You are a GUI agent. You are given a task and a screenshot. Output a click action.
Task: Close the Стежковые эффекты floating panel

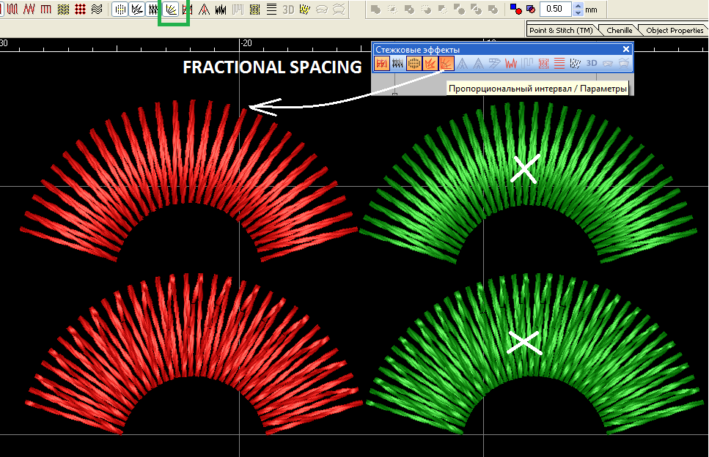point(625,49)
